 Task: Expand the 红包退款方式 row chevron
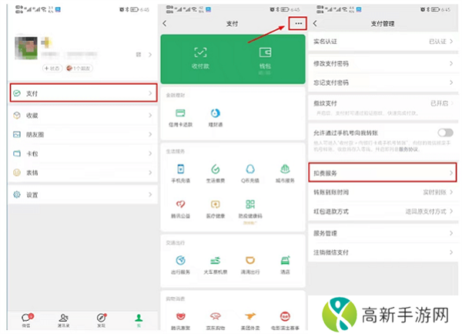tap(451, 211)
